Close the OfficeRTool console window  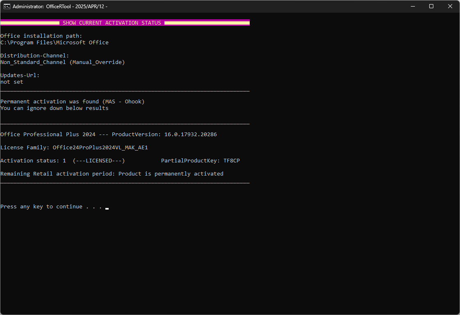point(450,6)
